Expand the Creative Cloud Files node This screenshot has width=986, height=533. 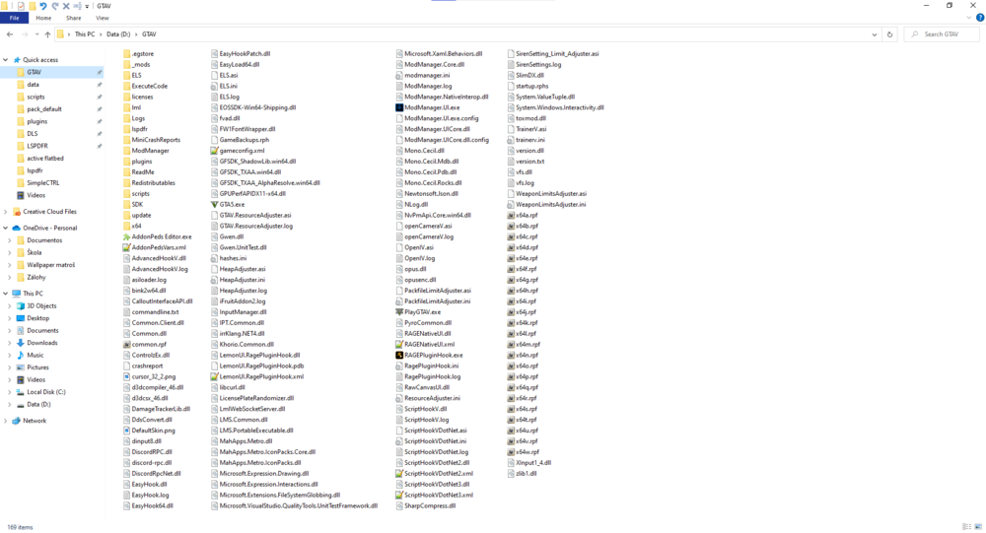pyautogui.click(x=6, y=212)
